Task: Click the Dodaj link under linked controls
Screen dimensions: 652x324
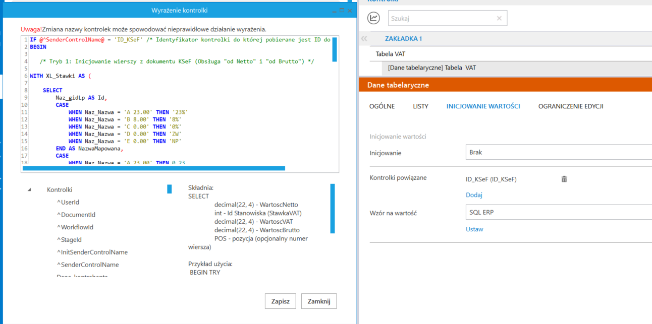Action: [x=474, y=195]
